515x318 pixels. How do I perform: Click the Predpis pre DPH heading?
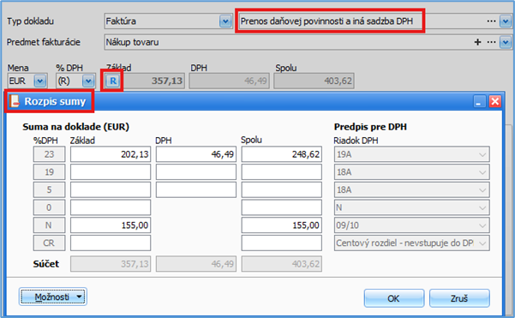click(370, 127)
